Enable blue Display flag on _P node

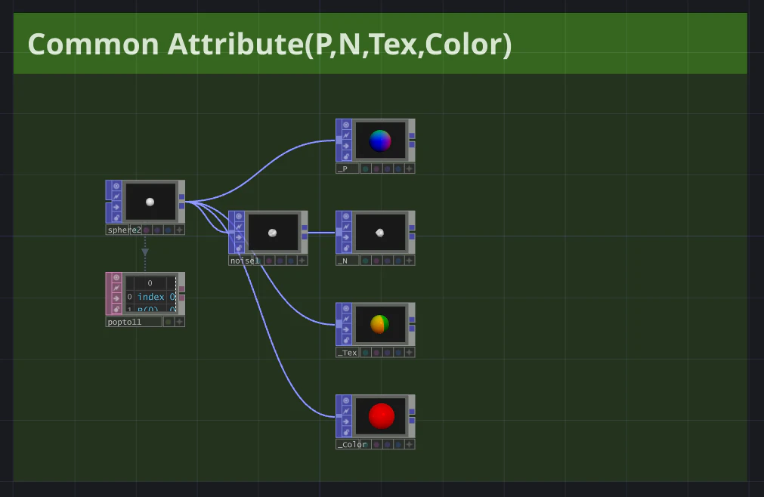pyautogui.click(x=398, y=169)
